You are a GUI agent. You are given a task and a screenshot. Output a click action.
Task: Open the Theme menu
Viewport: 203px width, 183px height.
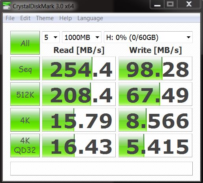coord(45,18)
